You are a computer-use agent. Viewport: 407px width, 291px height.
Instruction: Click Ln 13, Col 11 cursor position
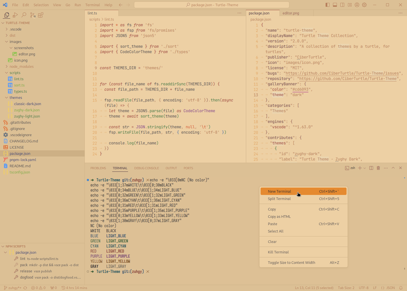314,288
